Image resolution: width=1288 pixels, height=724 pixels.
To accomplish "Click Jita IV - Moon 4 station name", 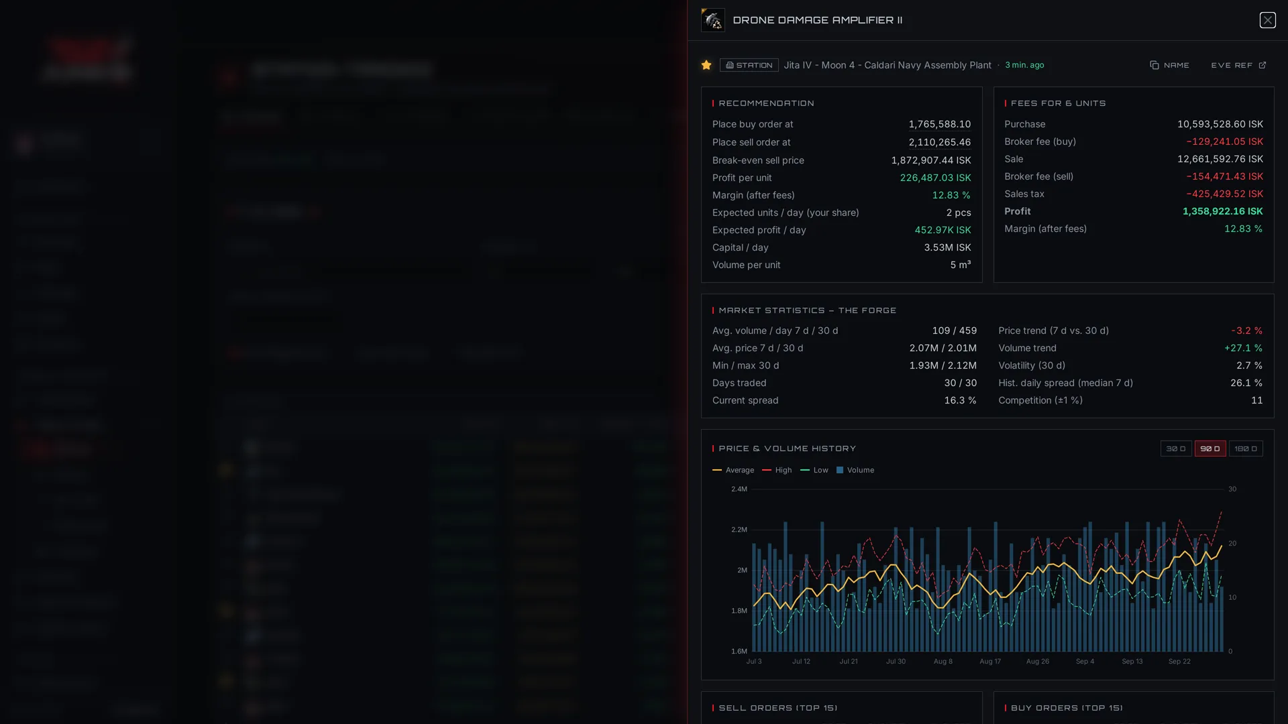I will coord(888,65).
